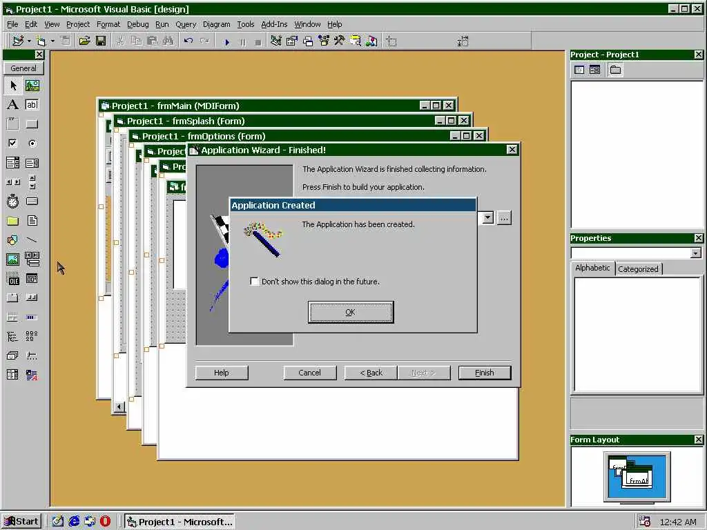Viewport: 707px width, 530px height.
Task: Select the OLE container control
Action: (x=13, y=279)
